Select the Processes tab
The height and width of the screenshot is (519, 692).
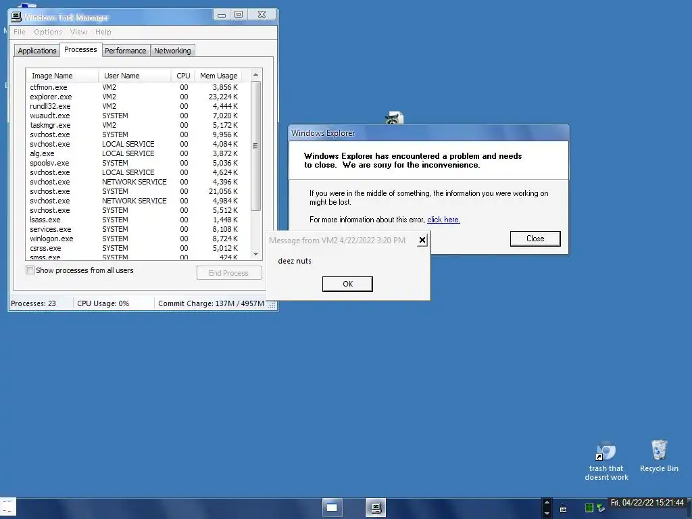(80, 49)
